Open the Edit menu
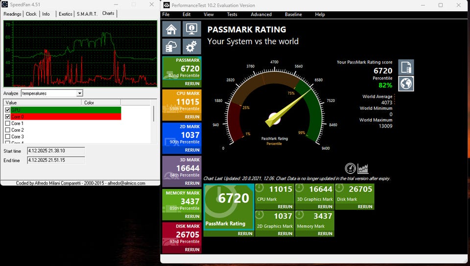Image resolution: width=470 pixels, height=266 pixels. click(187, 14)
